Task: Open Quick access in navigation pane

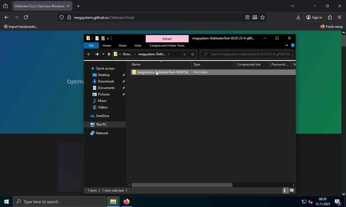Action: pos(105,68)
